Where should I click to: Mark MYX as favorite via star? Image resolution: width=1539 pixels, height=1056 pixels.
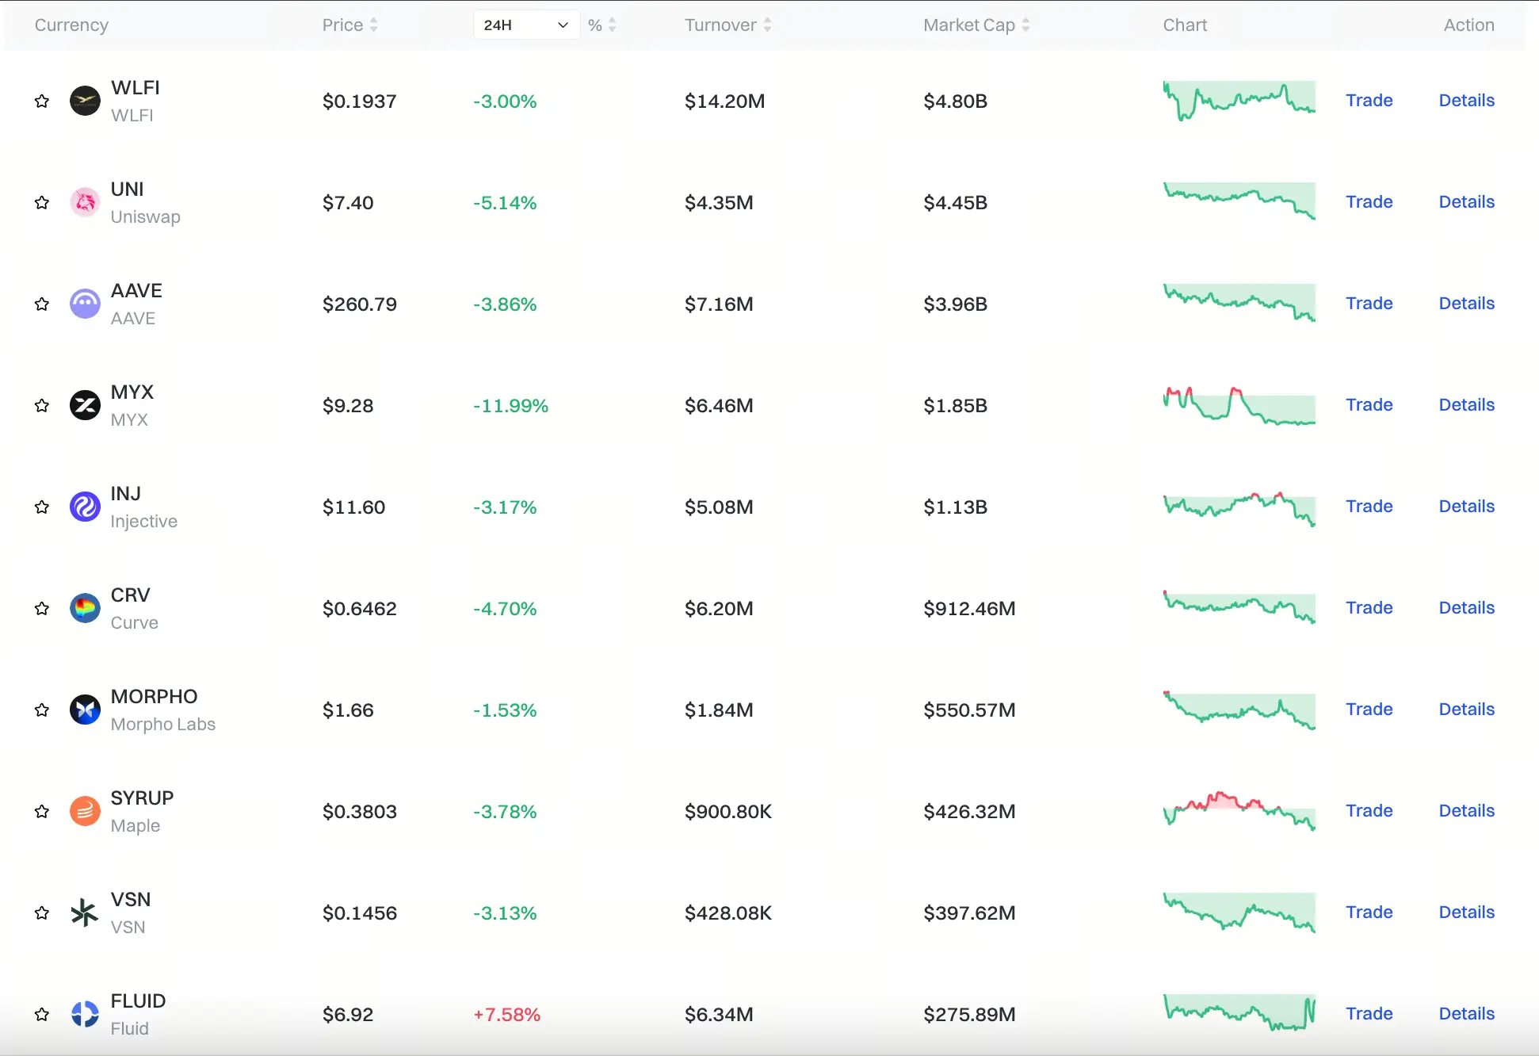point(42,405)
